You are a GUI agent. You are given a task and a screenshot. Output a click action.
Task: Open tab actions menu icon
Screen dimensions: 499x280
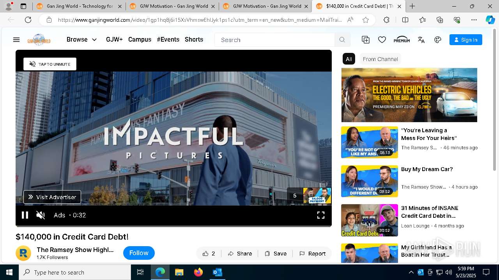point(23,6)
